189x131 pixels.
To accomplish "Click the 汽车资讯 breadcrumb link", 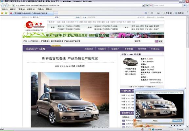I will pyautogui.click(x=34, y=41).
